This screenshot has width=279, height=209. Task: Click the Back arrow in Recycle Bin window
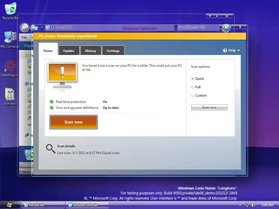pyautogui.click(x=24, y=27)
